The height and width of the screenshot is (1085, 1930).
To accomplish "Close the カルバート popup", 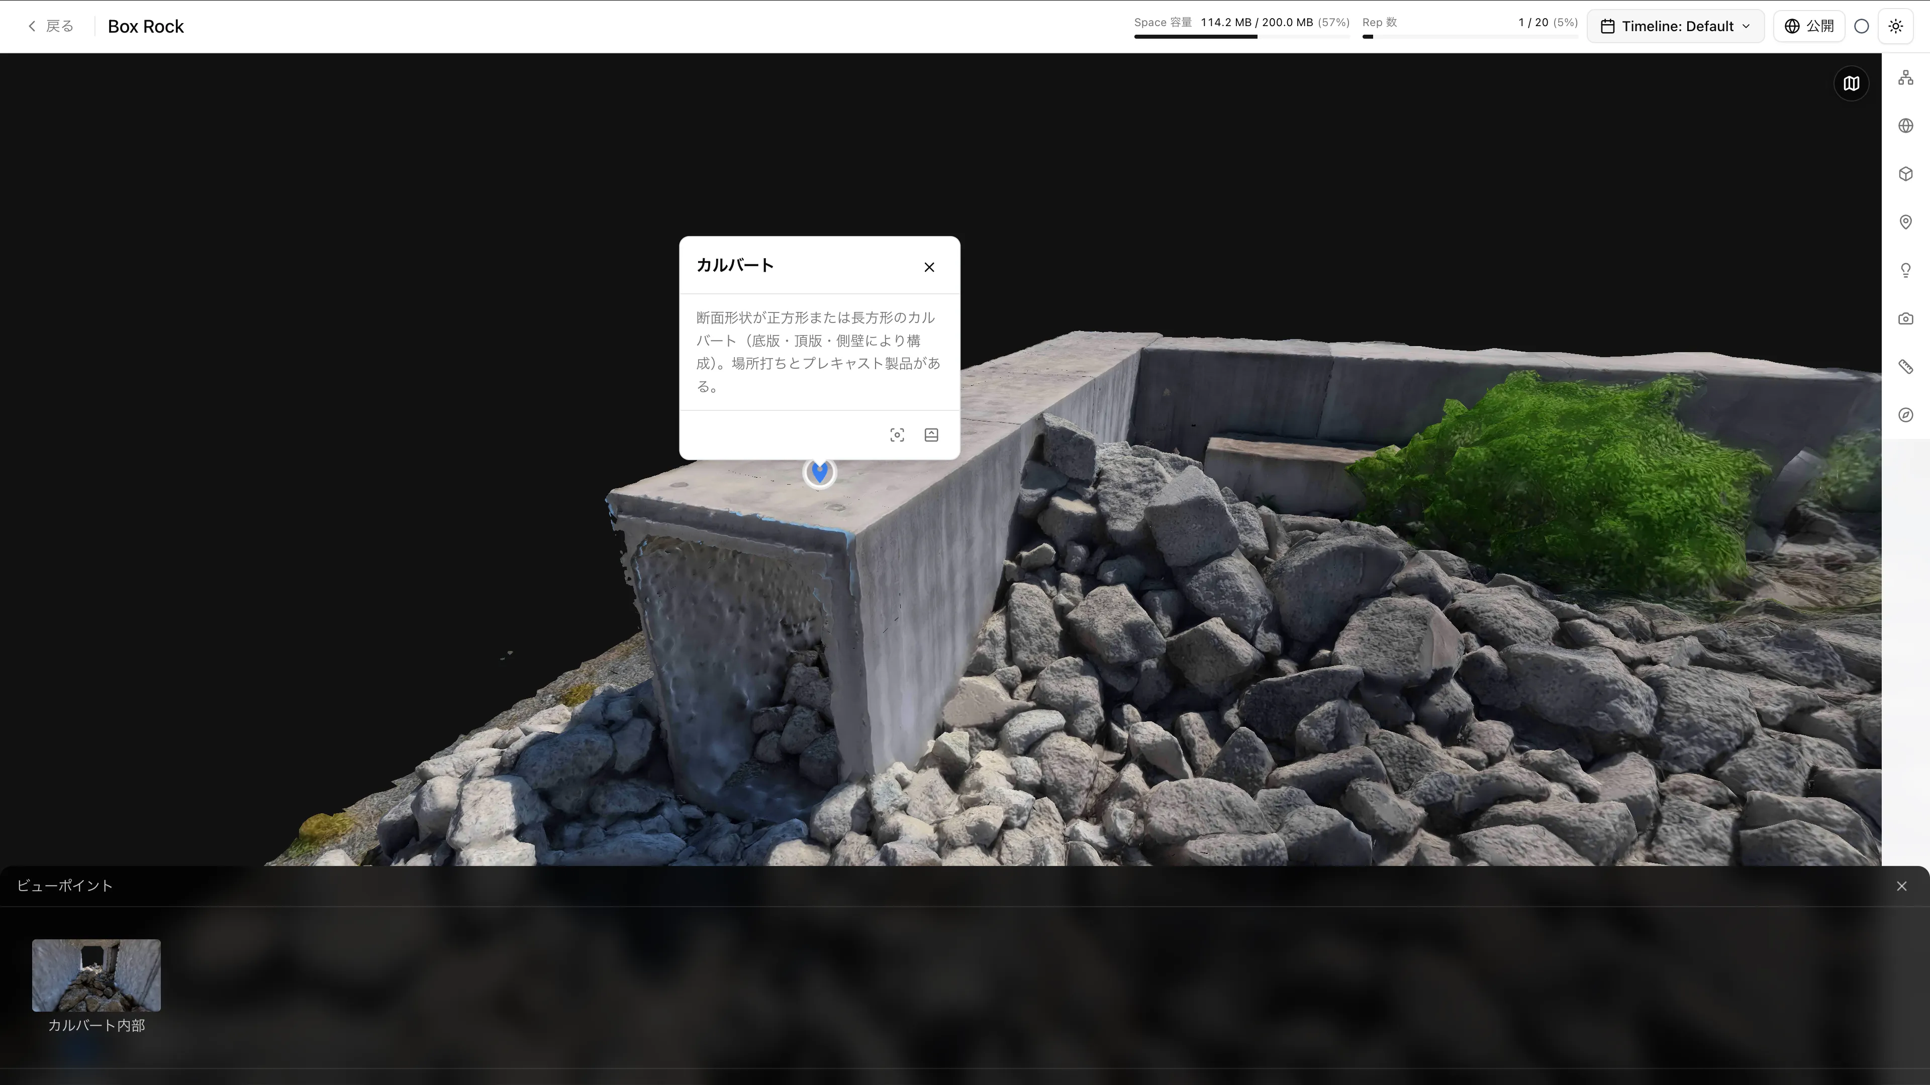I will coord(929,267).
